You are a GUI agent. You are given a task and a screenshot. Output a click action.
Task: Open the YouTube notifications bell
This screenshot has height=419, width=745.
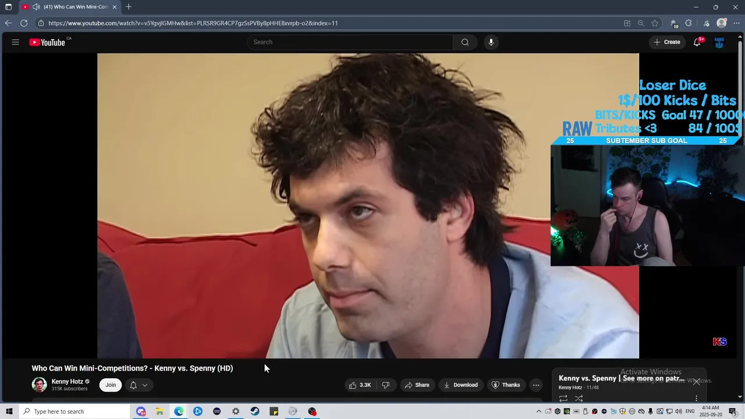click(697, 42)
